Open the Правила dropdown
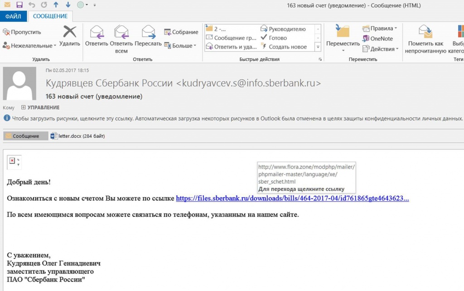Image resolution: width=464 pixels, height=291 pixels. [x=380, y=29]
